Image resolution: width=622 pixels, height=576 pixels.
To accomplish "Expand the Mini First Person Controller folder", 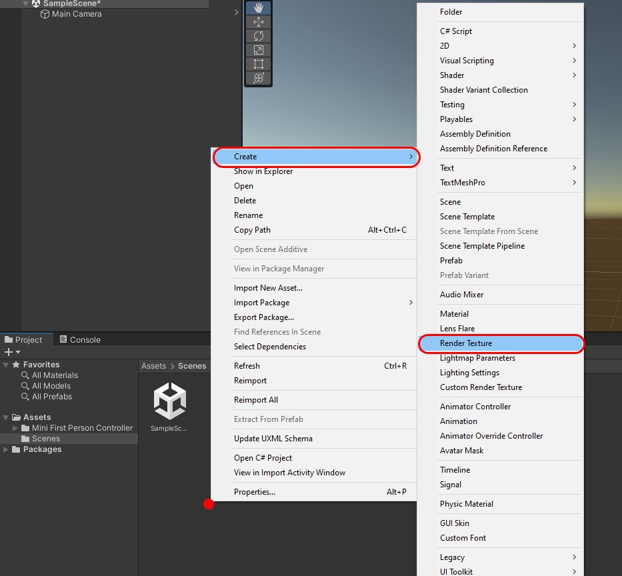I will pos(15,428).
